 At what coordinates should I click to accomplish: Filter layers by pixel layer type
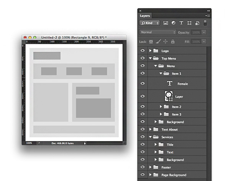coord(166,23)
